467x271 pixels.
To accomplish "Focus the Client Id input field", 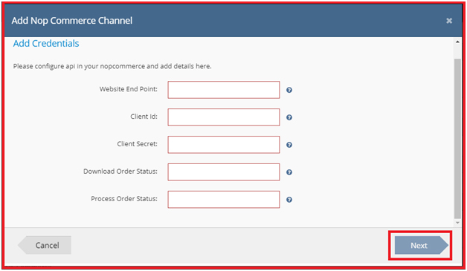I will (224, 117).
